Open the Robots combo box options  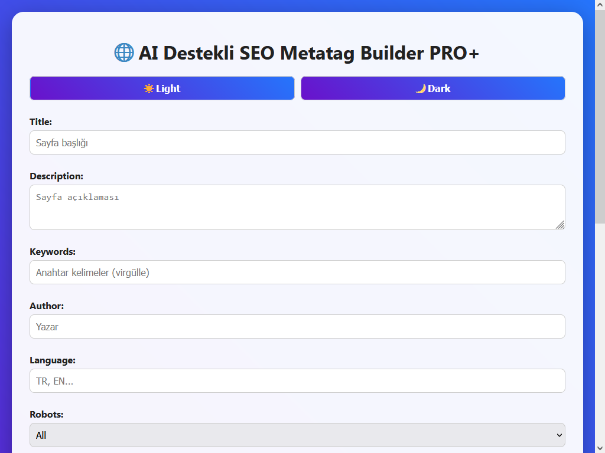pyautogui.click(x=297, y=435)
